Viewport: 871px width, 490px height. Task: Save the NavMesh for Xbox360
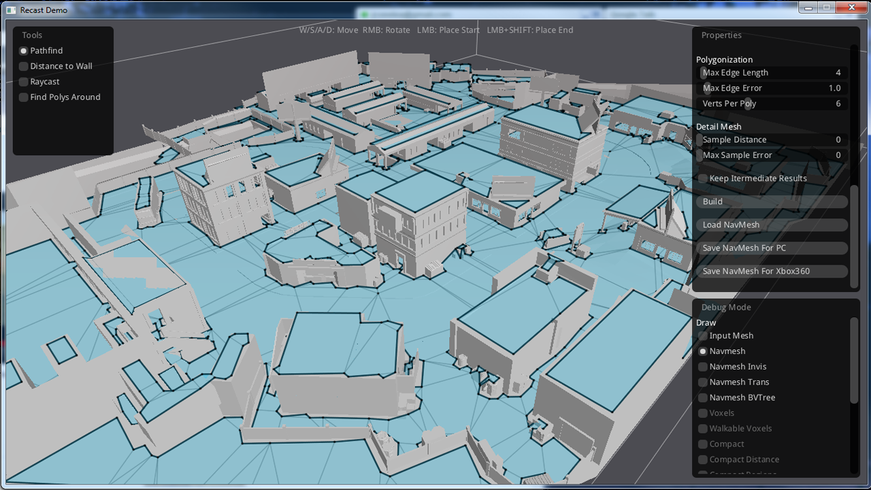point(772,271)
